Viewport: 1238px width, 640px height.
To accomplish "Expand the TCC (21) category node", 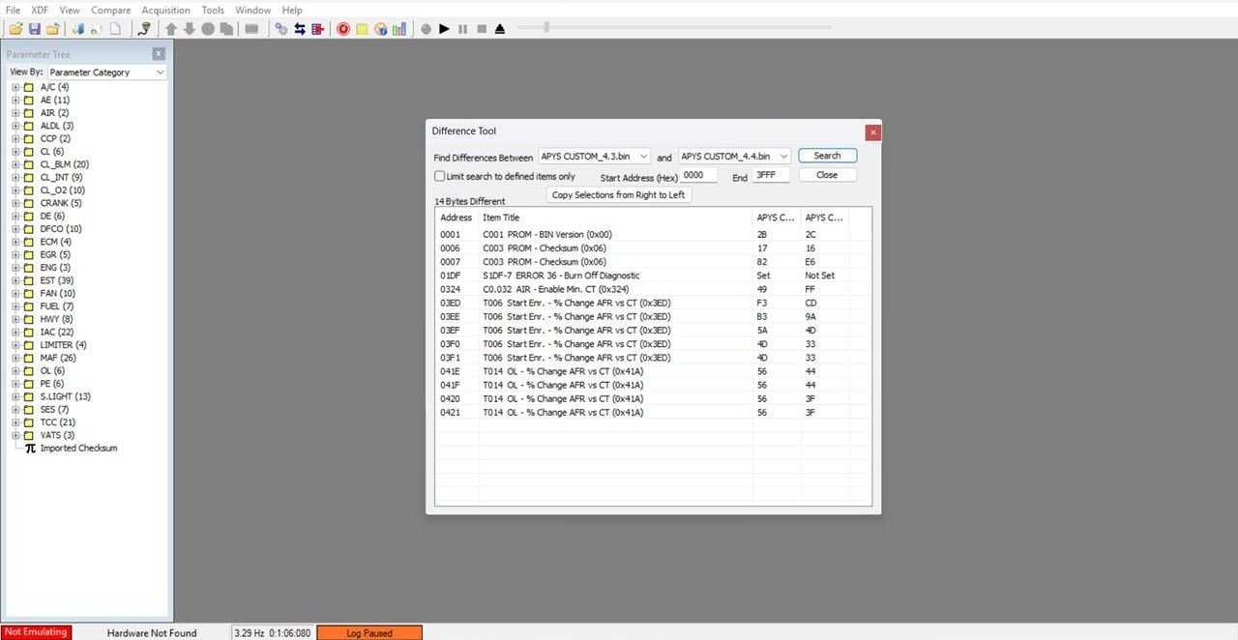I will [x=15, y=422].
